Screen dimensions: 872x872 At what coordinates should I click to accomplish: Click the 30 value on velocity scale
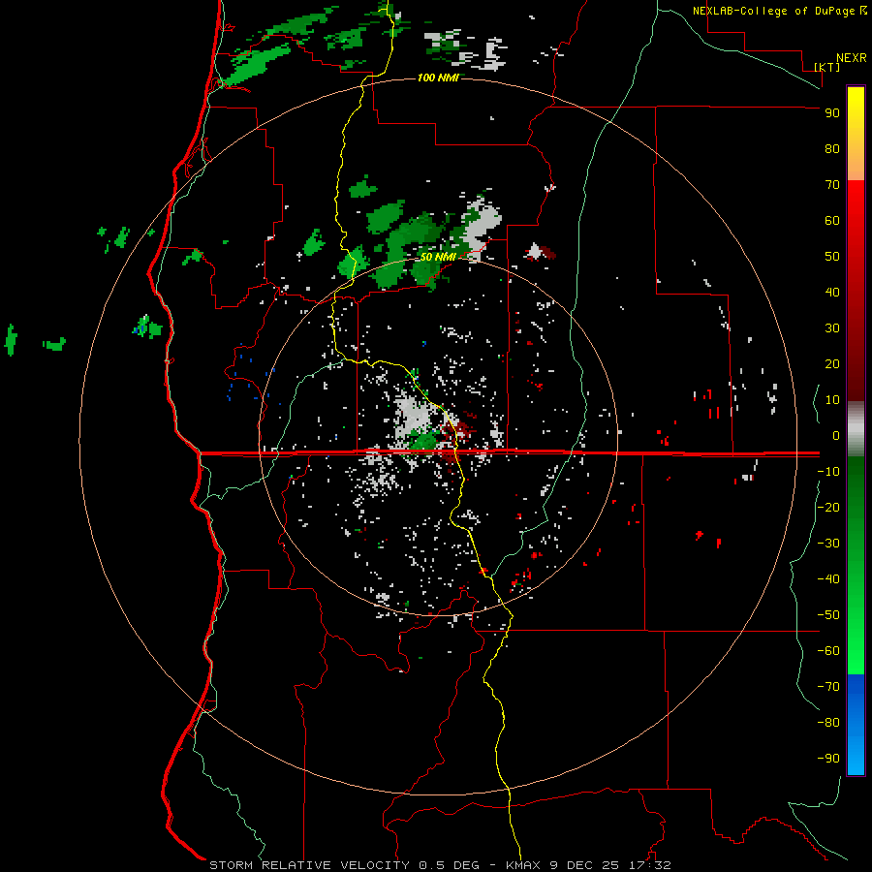coord(832,328)
